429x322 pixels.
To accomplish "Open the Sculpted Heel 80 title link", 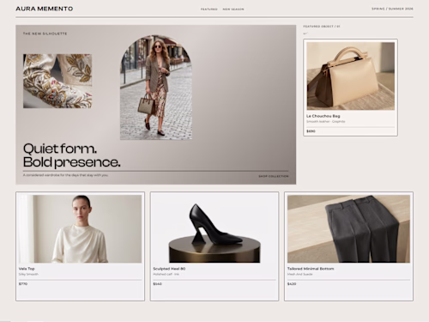I will pyautogui.click(x=169, y=269).
